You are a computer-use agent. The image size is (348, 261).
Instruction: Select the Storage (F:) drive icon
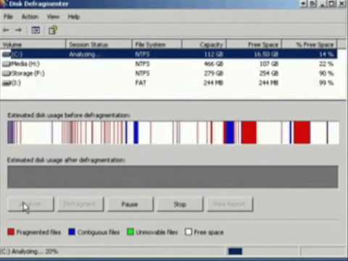coord(7,73)
